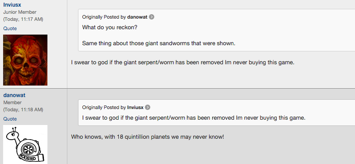Click the view-post arrow icon beside quoted Inviusx
The width and height of the screenshot is (355, 164).
pos(148,107)
